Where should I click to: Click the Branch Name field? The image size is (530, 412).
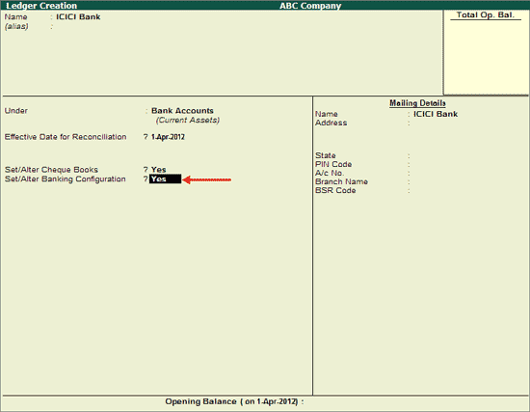coord(466,181)
